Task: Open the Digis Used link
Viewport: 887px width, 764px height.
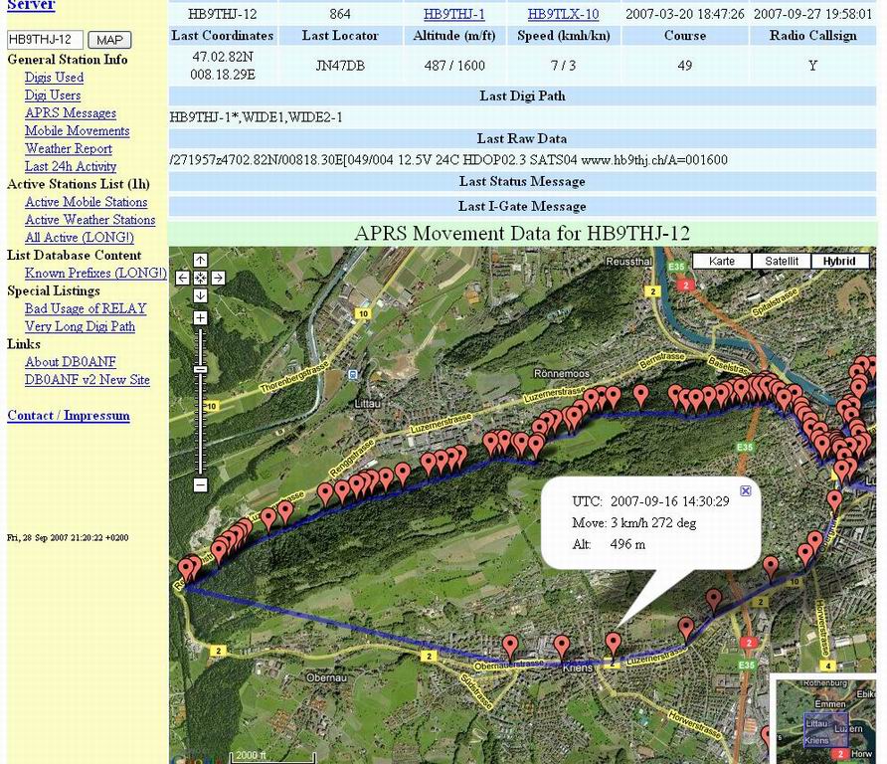Action: pyautogui.click(x=55, y=78)
